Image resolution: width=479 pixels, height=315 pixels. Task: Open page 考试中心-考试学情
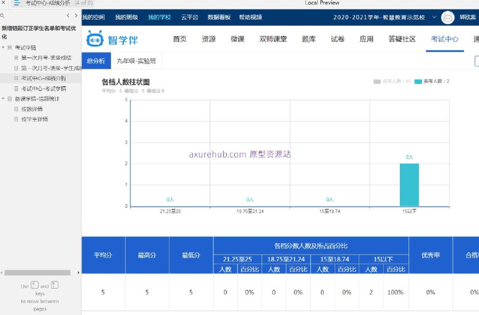click(x=43, y=89)
